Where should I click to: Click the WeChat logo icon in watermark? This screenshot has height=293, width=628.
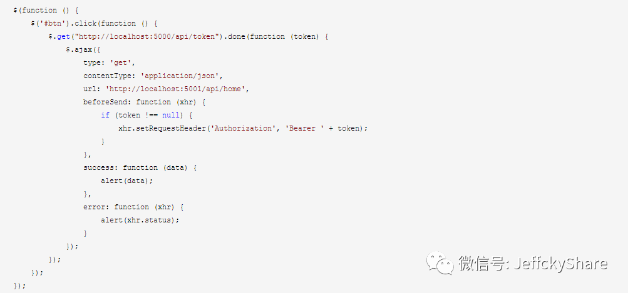pos(441,262)
